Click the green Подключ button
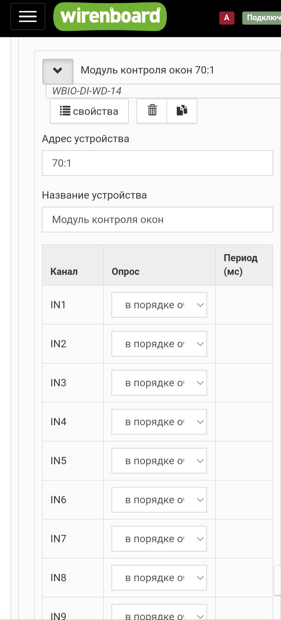Image resolution: width=281 pixels, height=620 pixels. coord(262,18)
